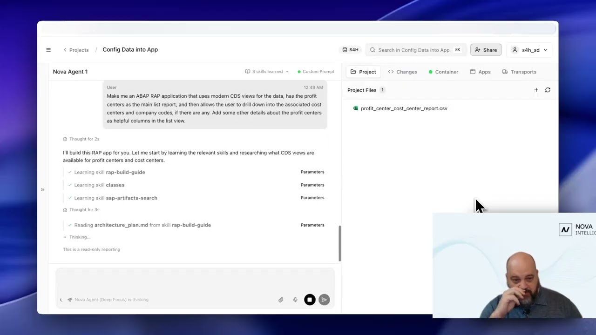Refresh the project files list
This screenshot has height=335, width=596.
[x=548, y=90]
